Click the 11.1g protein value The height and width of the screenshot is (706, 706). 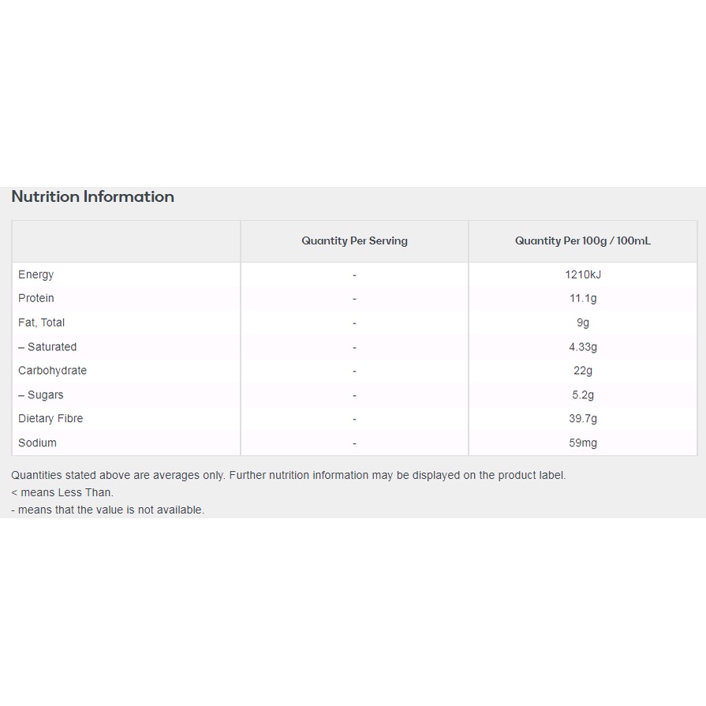583,298
